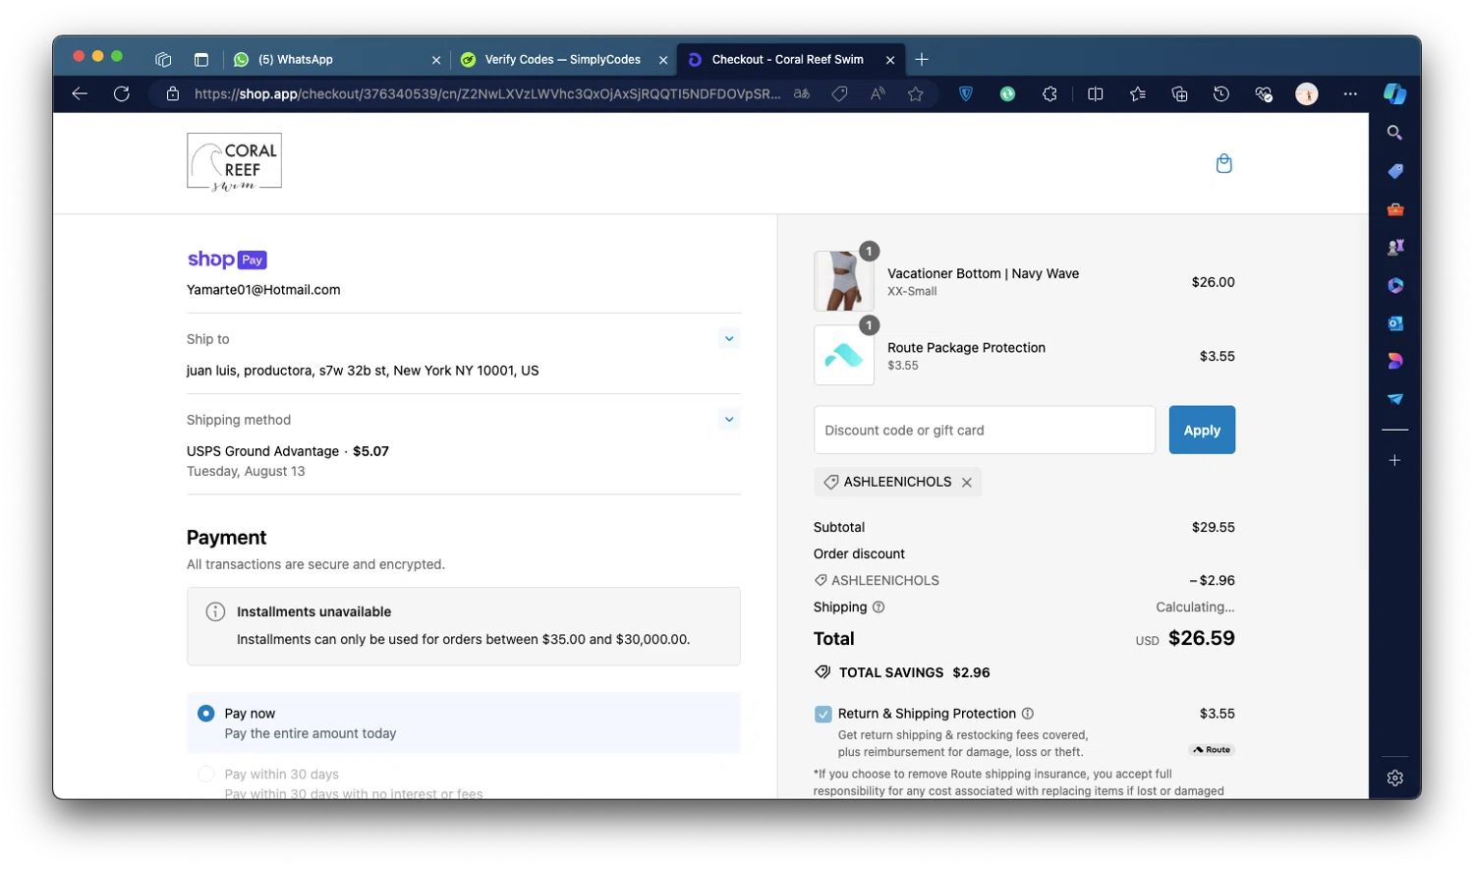Viewport: 1474px width, 869px height.
Task: Click the TOTAL SAVINGS $2.96 line
Action: point(902,672)
